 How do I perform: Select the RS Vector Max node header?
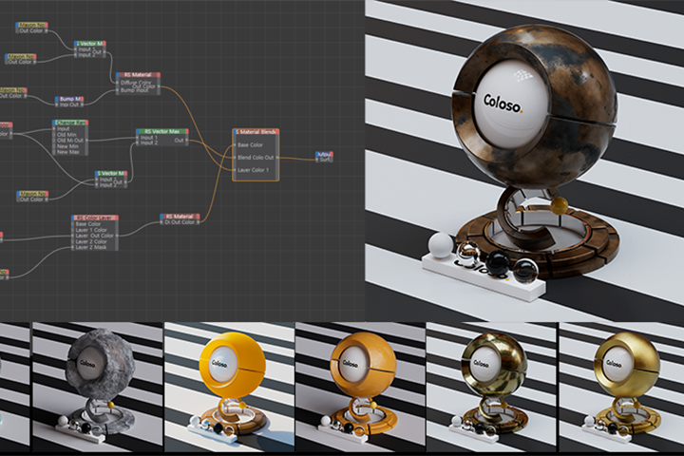pos(162,131)
